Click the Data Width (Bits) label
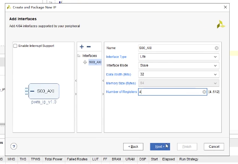Viewport: 238px width, 164px height. pos(118,75)
